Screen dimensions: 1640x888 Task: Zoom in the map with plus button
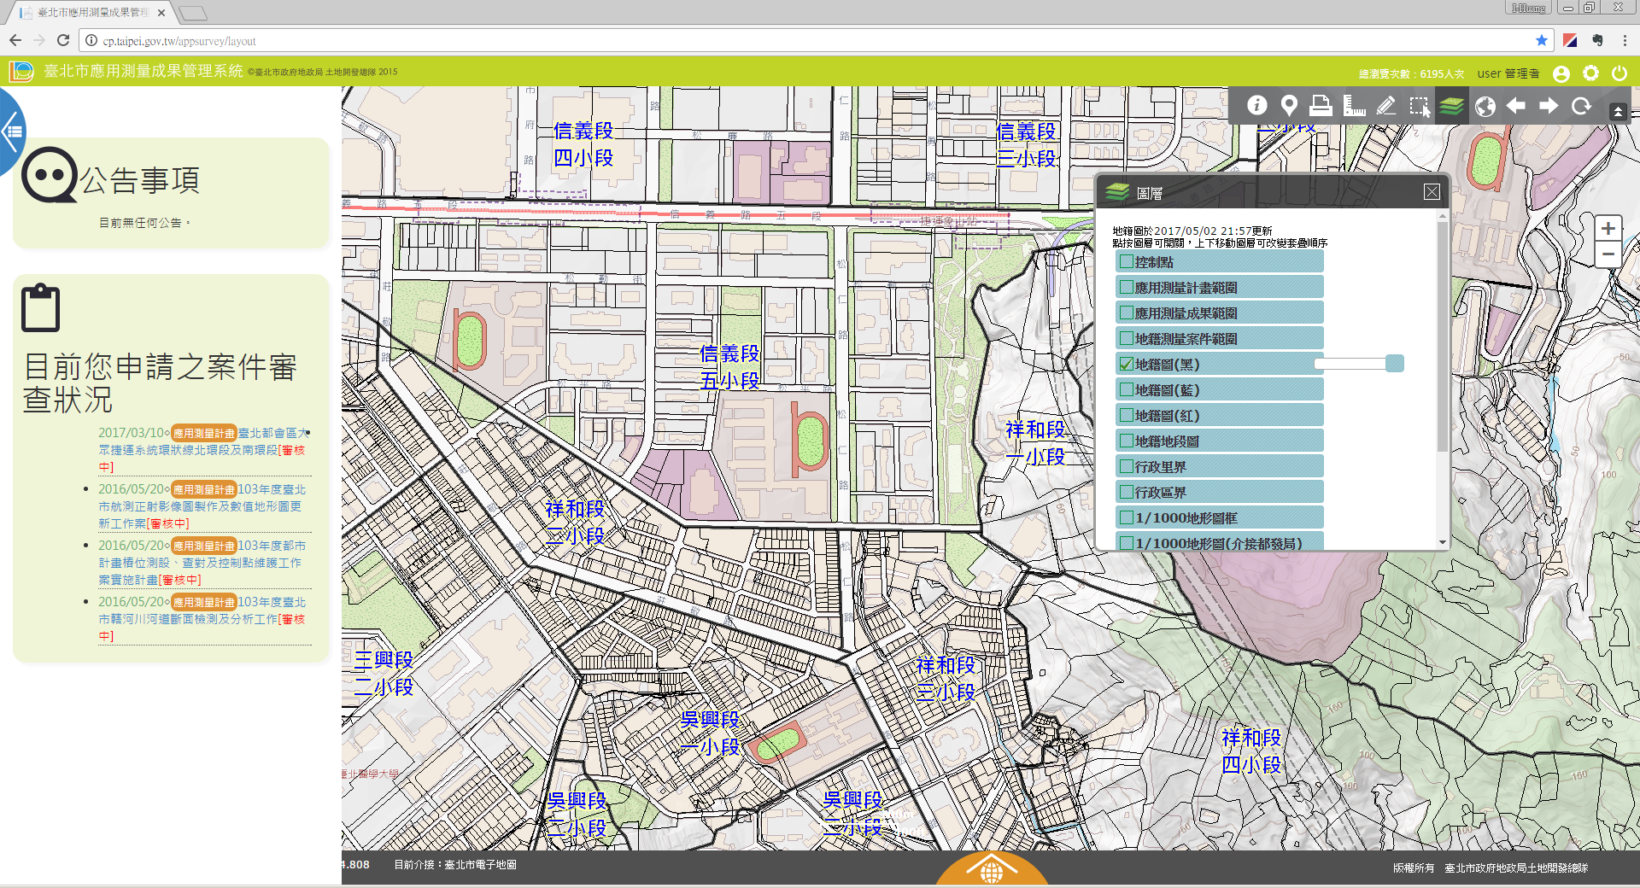(1608, 229)
